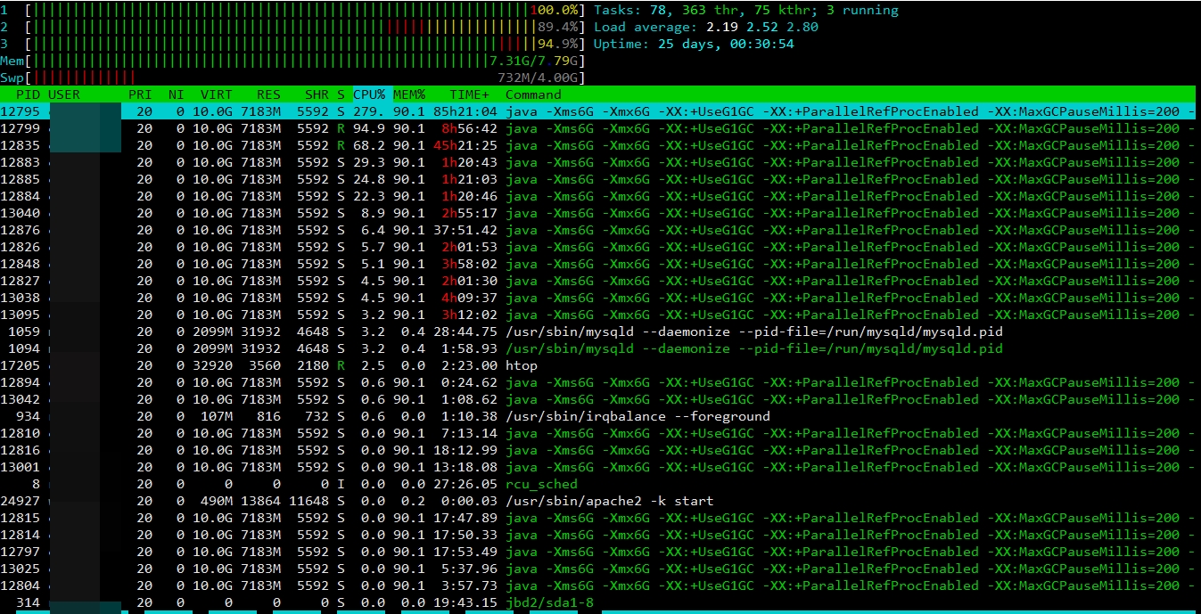
Task: Select the java process with PID 12799
Action: coord(624,128)
